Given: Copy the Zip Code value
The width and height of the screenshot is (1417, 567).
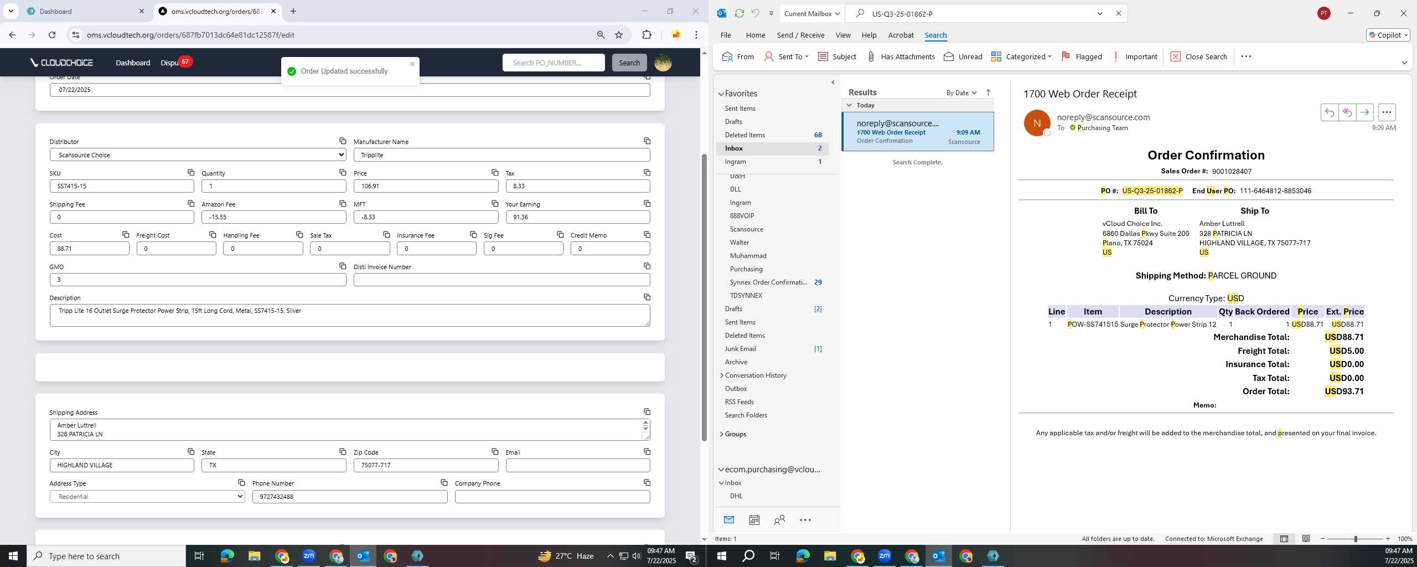Looking at the screenshot, I should tap(495, 452).
